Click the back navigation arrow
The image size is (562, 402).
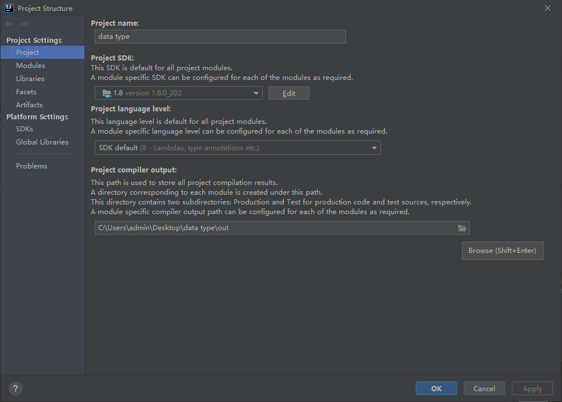click(9, 24)
